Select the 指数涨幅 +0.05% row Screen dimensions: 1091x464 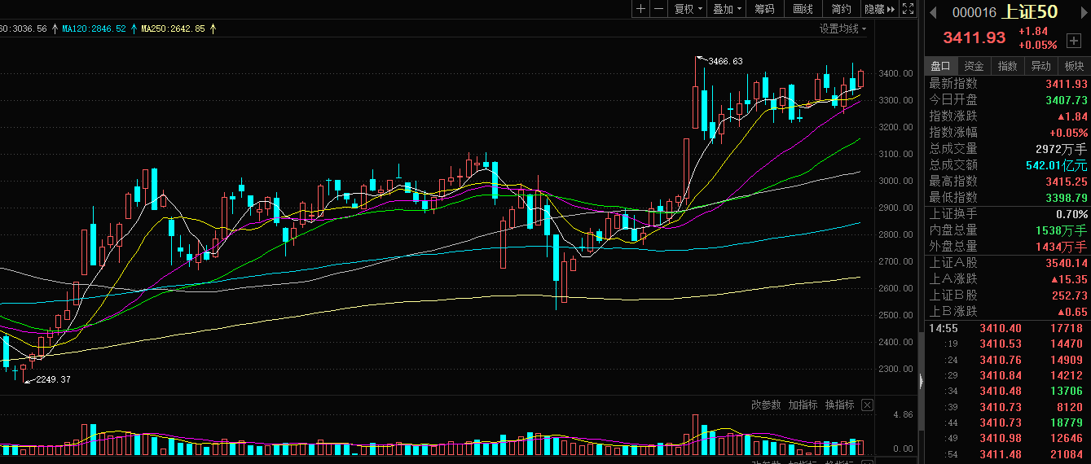point(1008,133)
